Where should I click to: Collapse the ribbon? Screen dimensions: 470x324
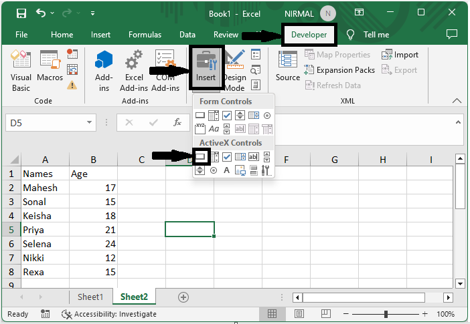tap(457, 101)
